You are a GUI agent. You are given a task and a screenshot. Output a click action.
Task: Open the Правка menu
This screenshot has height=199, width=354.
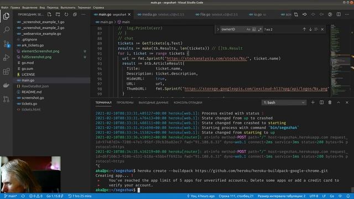(x=15, y=7)
